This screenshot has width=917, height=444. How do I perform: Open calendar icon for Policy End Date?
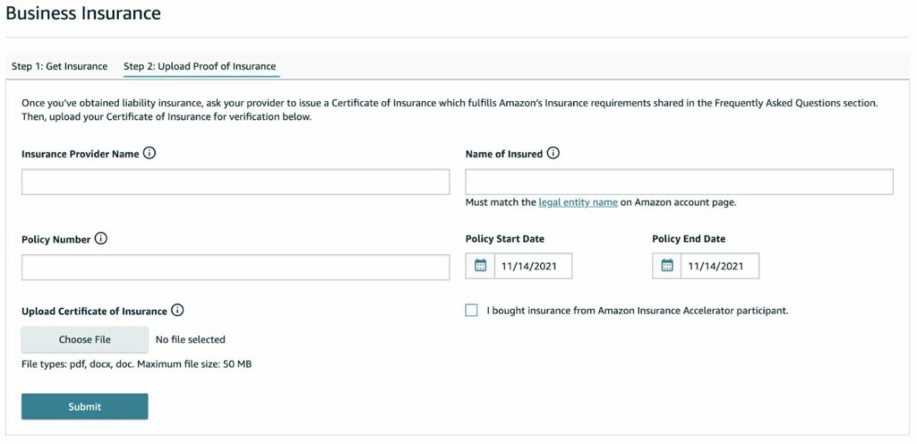coord(666,266)
